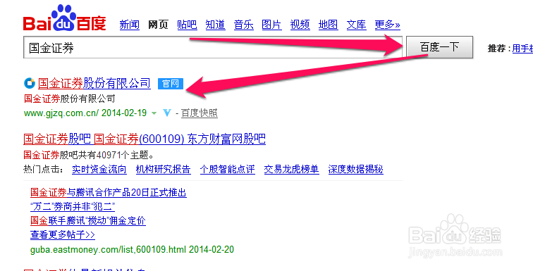This screenshot has height=271, width=533.
Task: Switch to the 贴吧 tab
Action: [187, 25]
